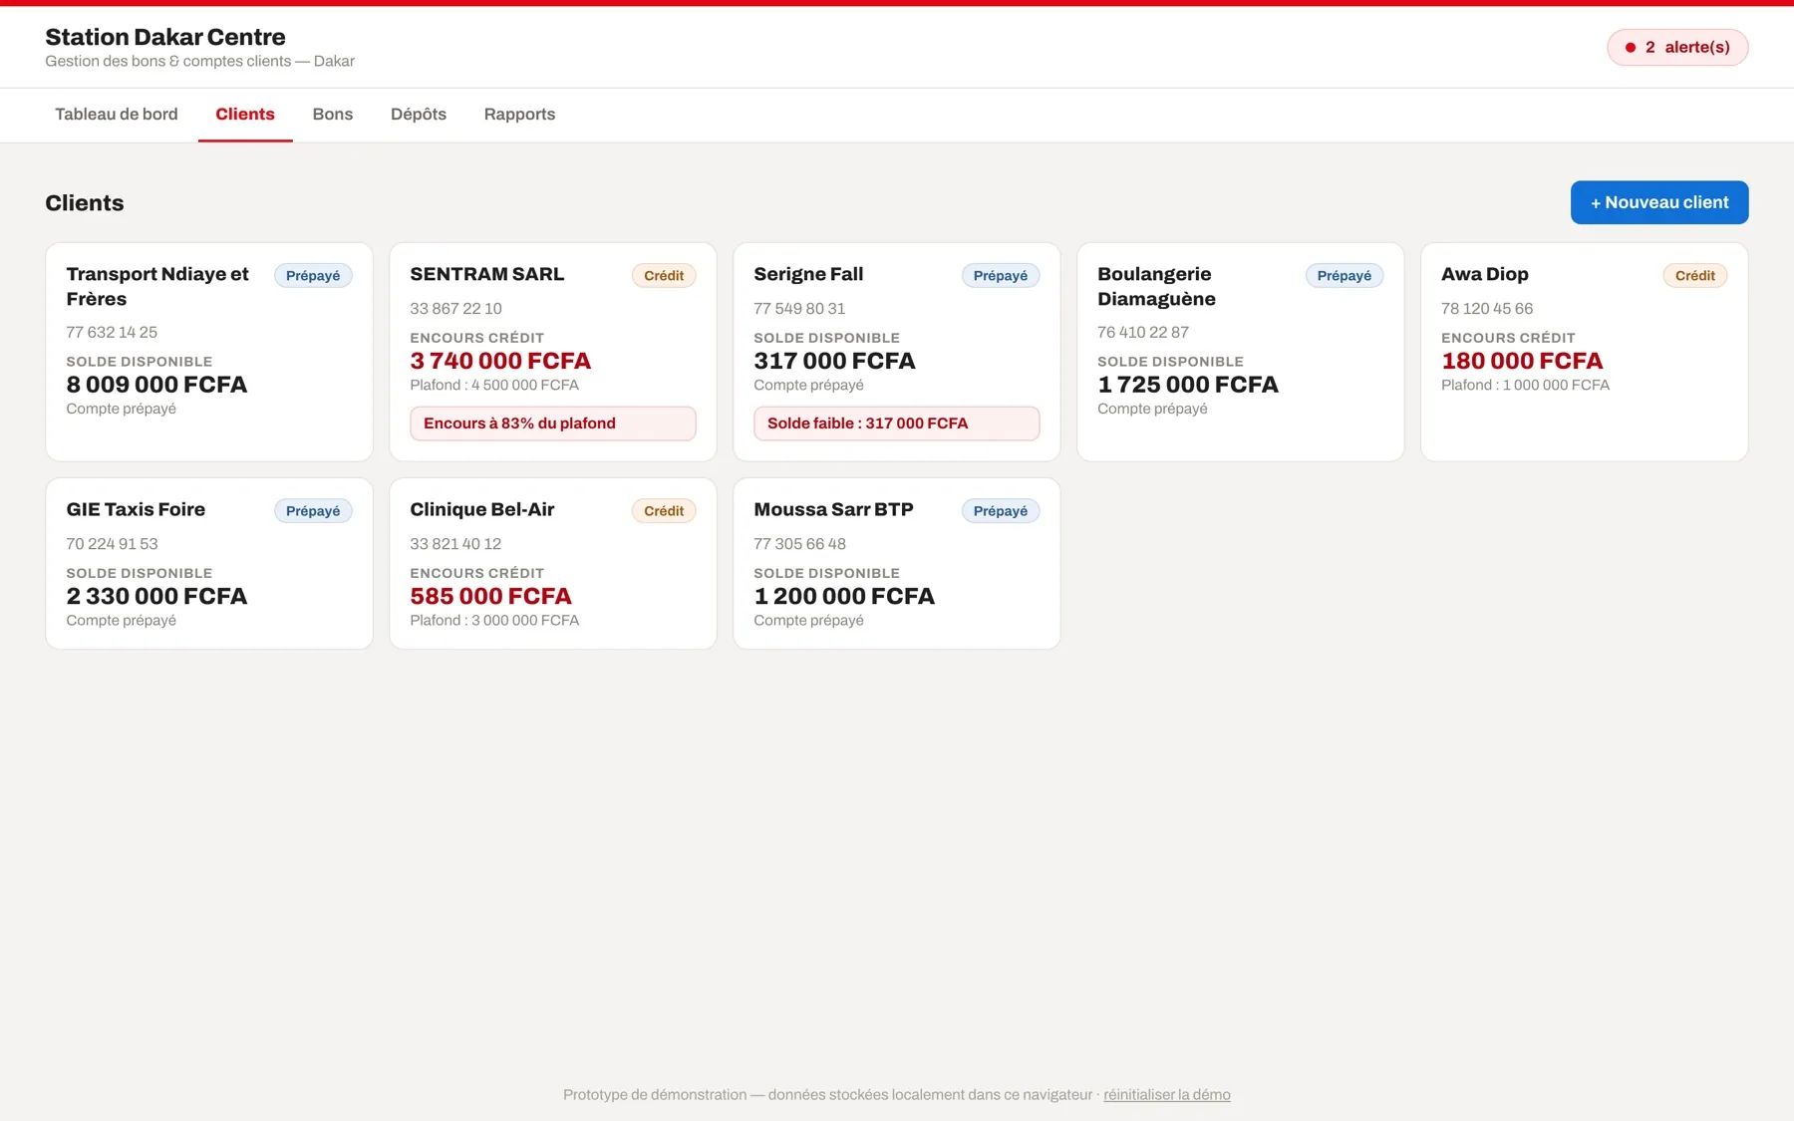
Task: Click the 8 009 000 FCFA balance
Action: pyautogui.click(x=156, y=385)
